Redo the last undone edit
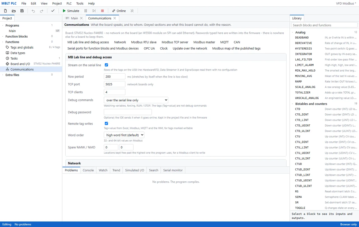The height and width of the screenshot is (227, 359). tap(42, 11)
